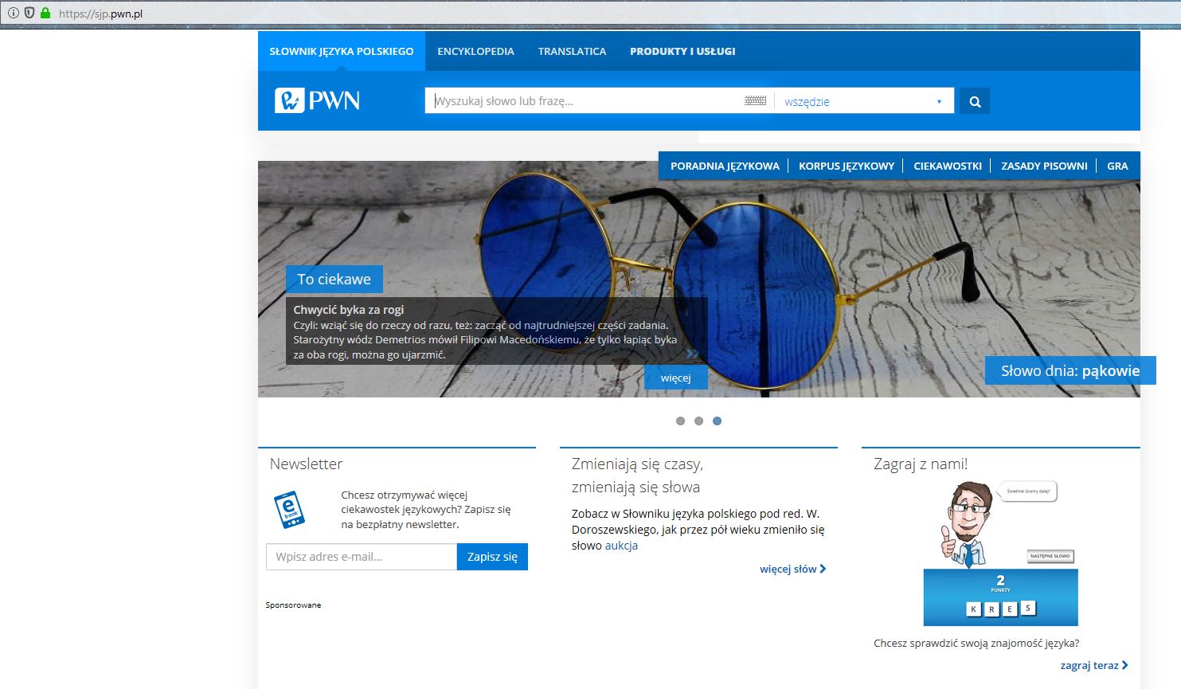
Task: Click the green padlock icon in address bar
Action: coord(45,14)
